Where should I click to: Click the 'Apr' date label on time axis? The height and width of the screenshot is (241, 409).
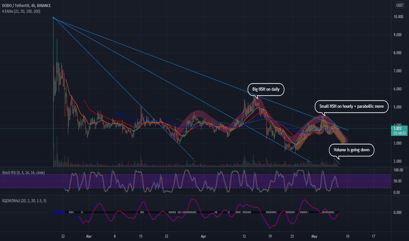(203, 236)
